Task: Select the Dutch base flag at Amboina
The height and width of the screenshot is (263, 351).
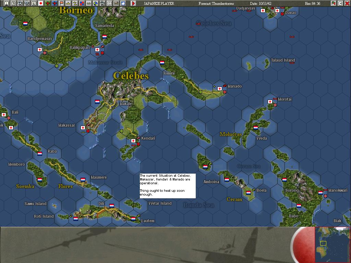Action: [x=227, y=179]
